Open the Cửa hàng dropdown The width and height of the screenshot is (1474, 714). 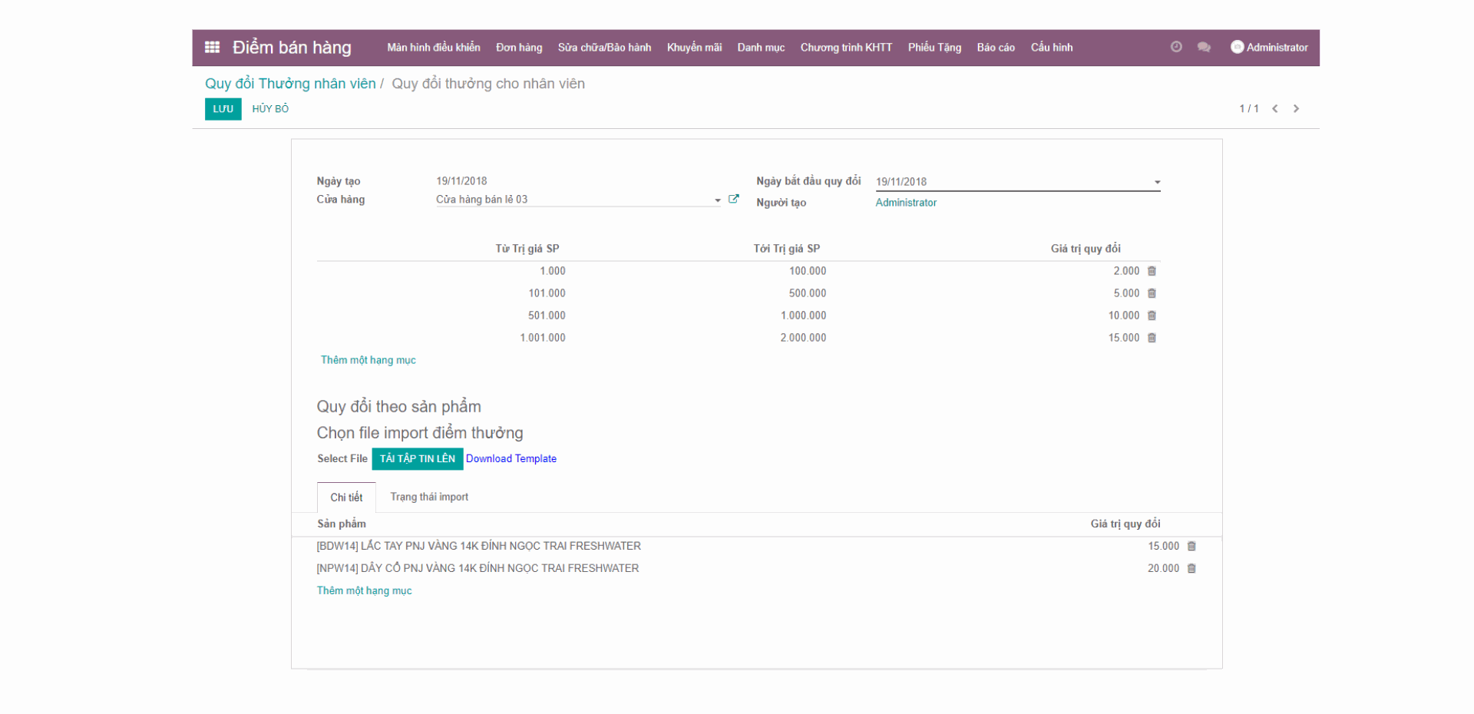click(x=716, y=199)
